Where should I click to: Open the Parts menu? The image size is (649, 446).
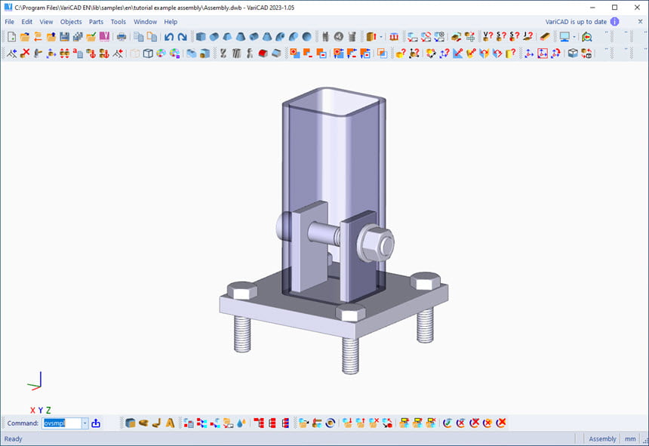click(96, 22)
